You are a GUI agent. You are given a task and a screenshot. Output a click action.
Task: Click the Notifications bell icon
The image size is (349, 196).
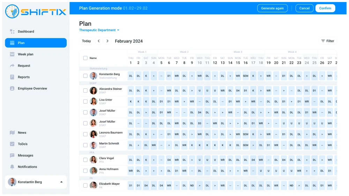[12, 167]
